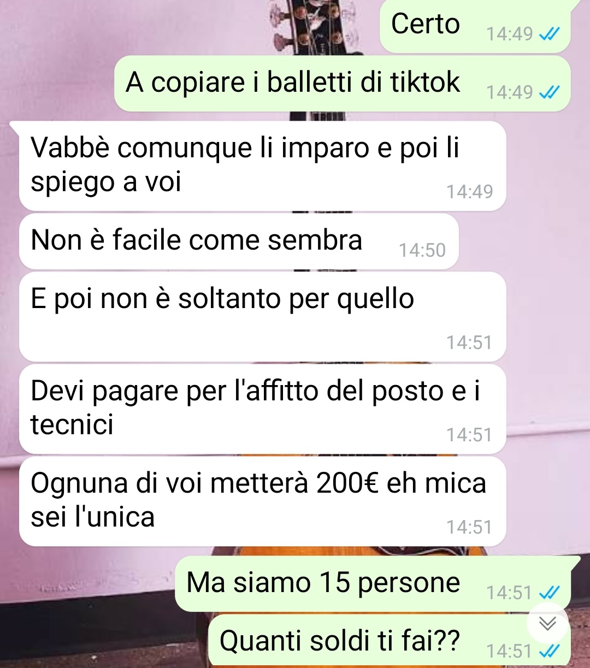The image size is (590, 668).
Task: Select the 'Ognuna di voi metterà 200€' message
Action: [x=262, y=501]
